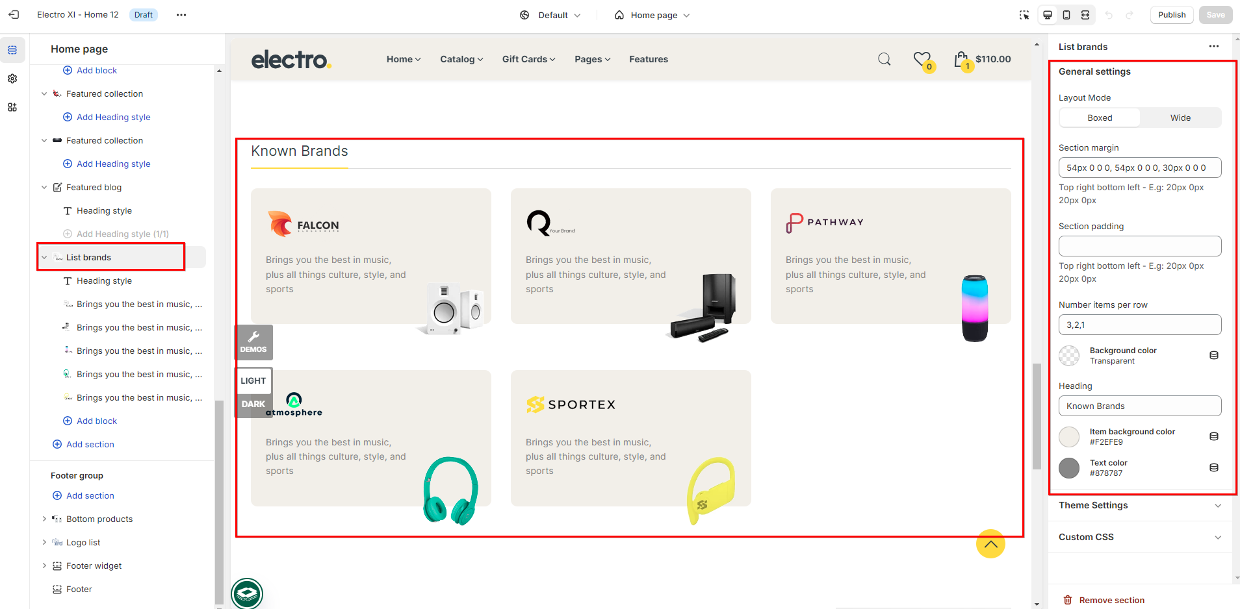Collapse the Featured blog section

(44, 187)
